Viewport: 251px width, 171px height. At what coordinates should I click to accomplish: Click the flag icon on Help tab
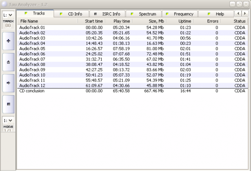point(209,14)
